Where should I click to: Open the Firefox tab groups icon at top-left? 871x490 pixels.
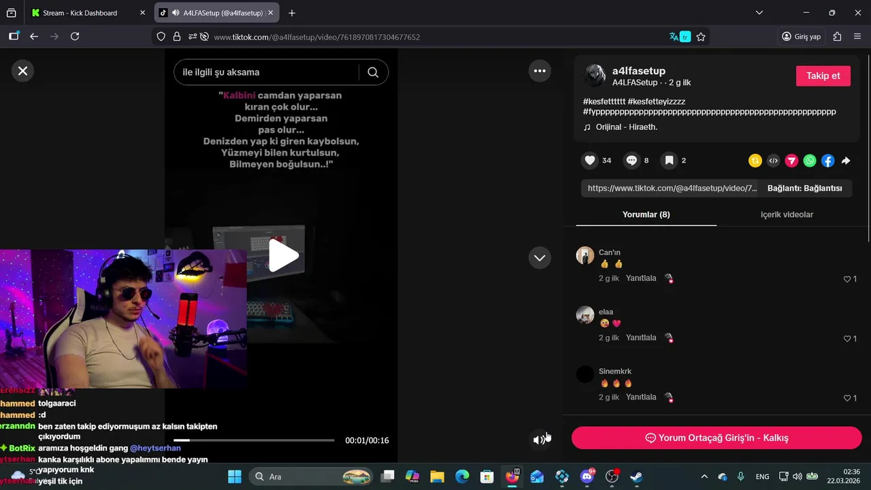point(11,13)
